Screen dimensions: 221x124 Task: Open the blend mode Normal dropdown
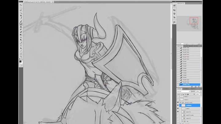coord(184,91)
